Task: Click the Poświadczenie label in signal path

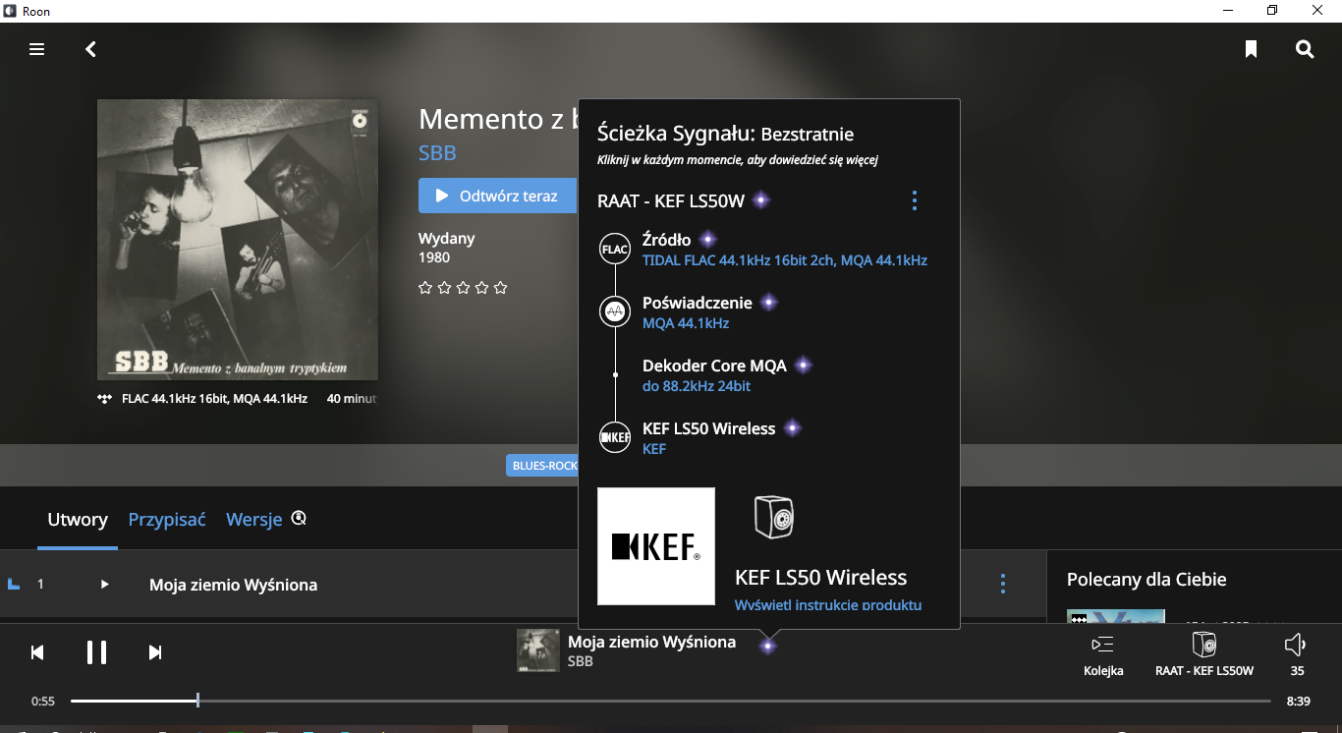Action: (698, 303)
